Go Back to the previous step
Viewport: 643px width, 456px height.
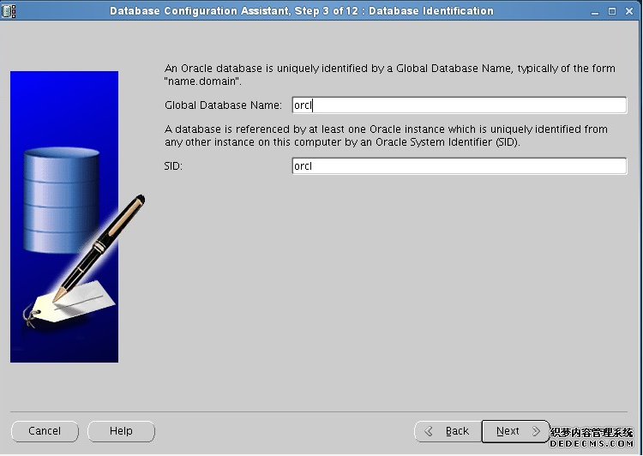click(x=447, y=431)
